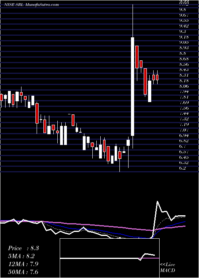
Task: Click the 8.18 price axis label
Action: coord(184,81)
